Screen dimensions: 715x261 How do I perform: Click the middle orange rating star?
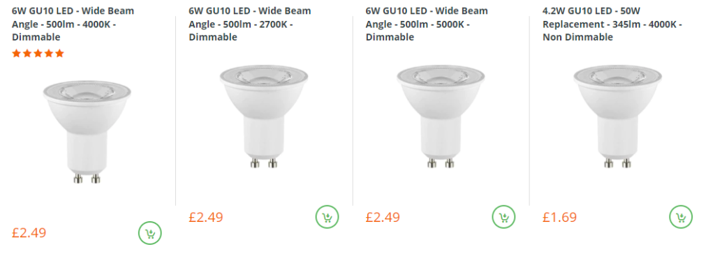(x=38, y=54)
